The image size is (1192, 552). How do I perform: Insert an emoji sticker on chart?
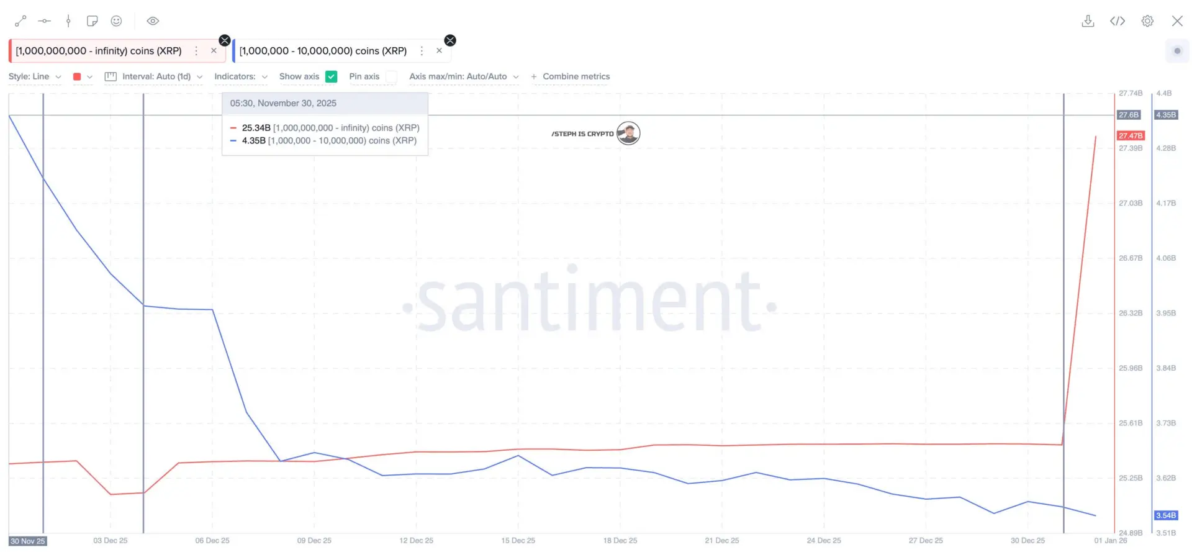[x=116, y=21]
